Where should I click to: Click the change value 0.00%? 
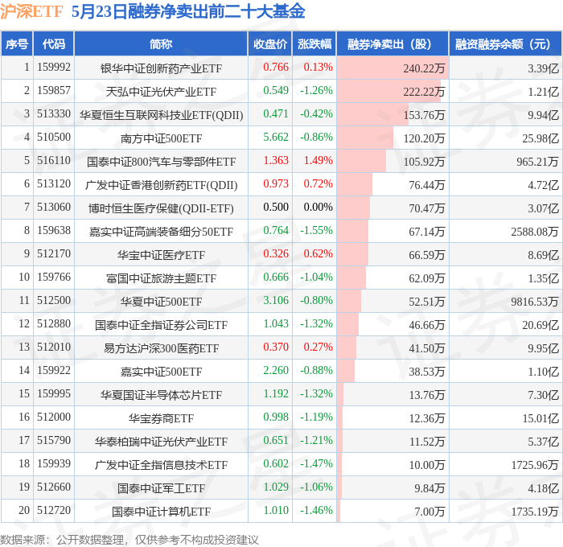[x=318, y=207]
